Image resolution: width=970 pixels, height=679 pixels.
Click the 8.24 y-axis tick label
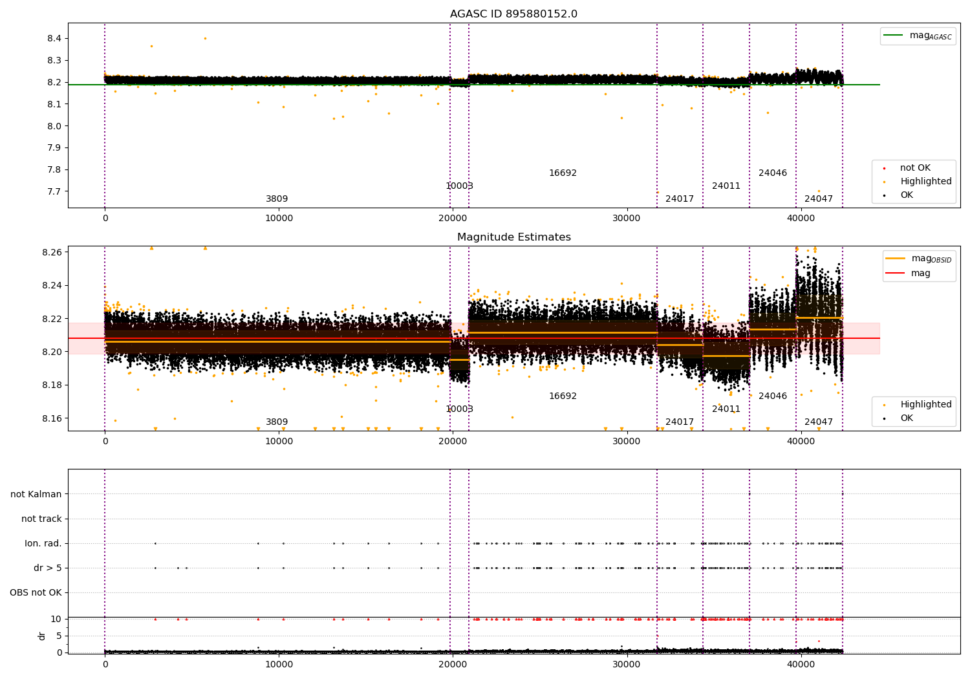point(52,286)
